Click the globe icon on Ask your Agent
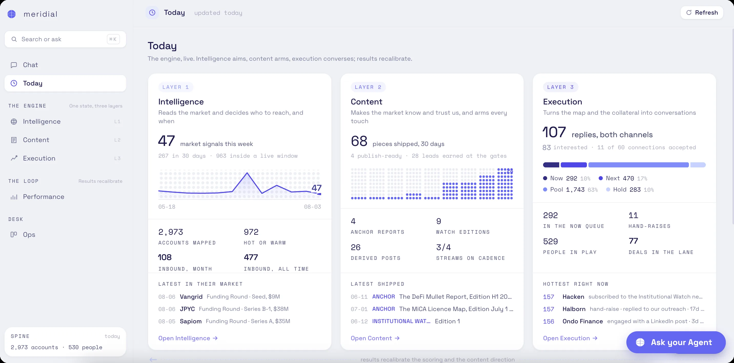734x363 pixels. (x=640, y=342)
